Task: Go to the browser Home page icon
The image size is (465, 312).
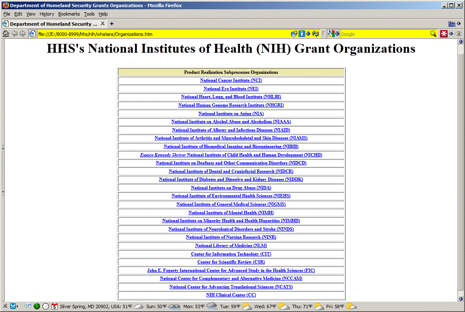Action: point(5,34)
